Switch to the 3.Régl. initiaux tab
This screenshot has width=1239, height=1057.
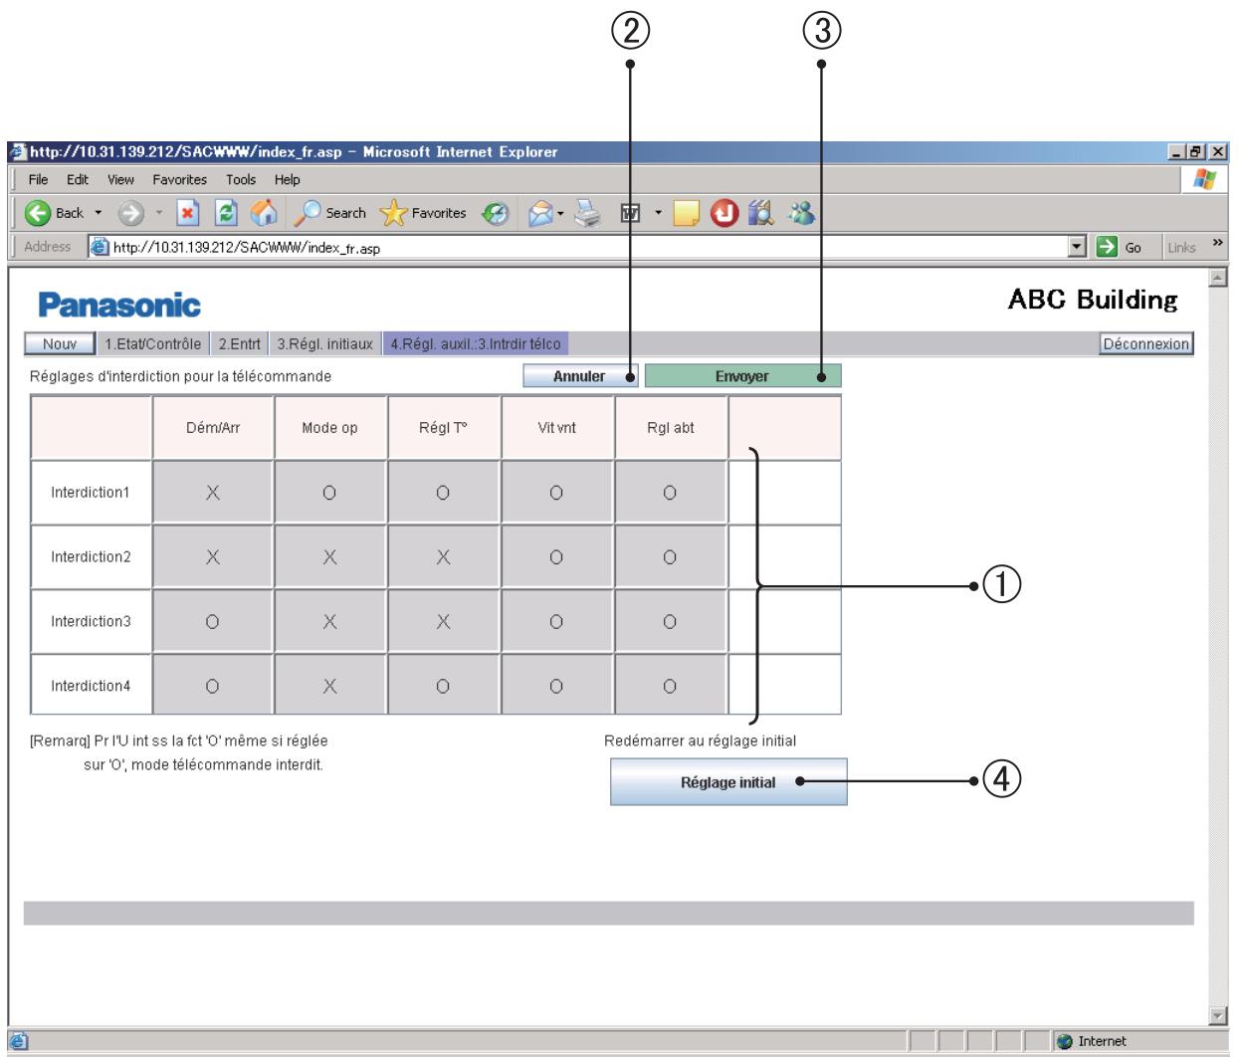point(324,344)
